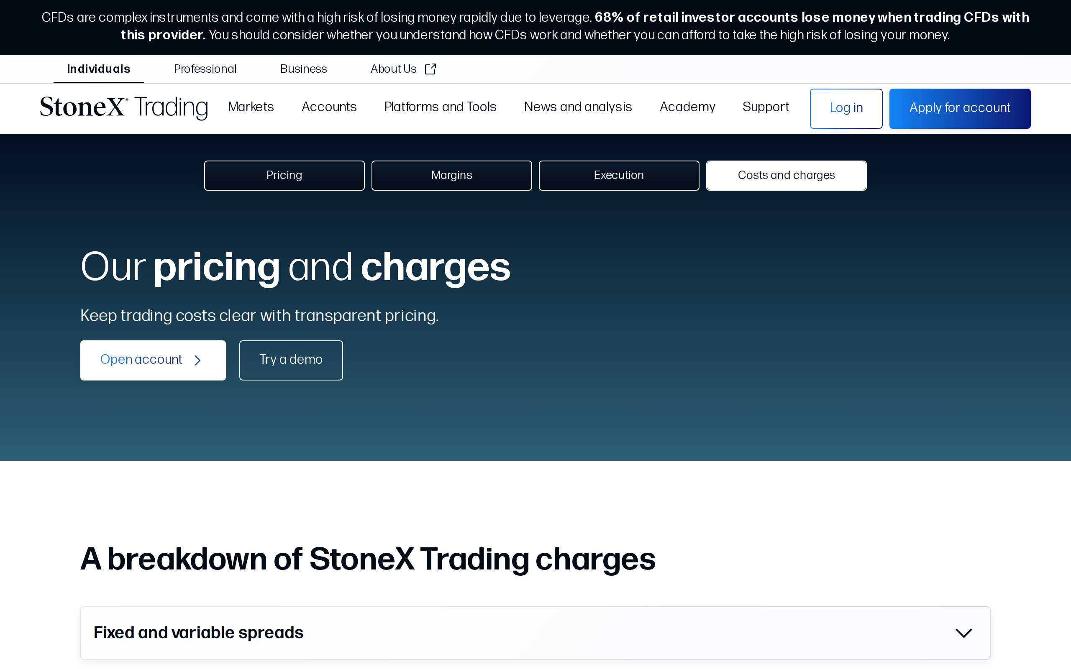
Task: Open the Business tab
Action: pos(303,69)
